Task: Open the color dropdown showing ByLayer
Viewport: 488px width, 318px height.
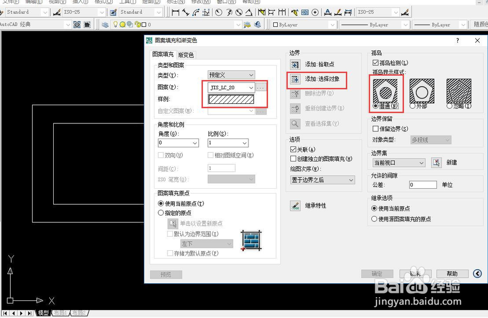Action: (304, 24)
